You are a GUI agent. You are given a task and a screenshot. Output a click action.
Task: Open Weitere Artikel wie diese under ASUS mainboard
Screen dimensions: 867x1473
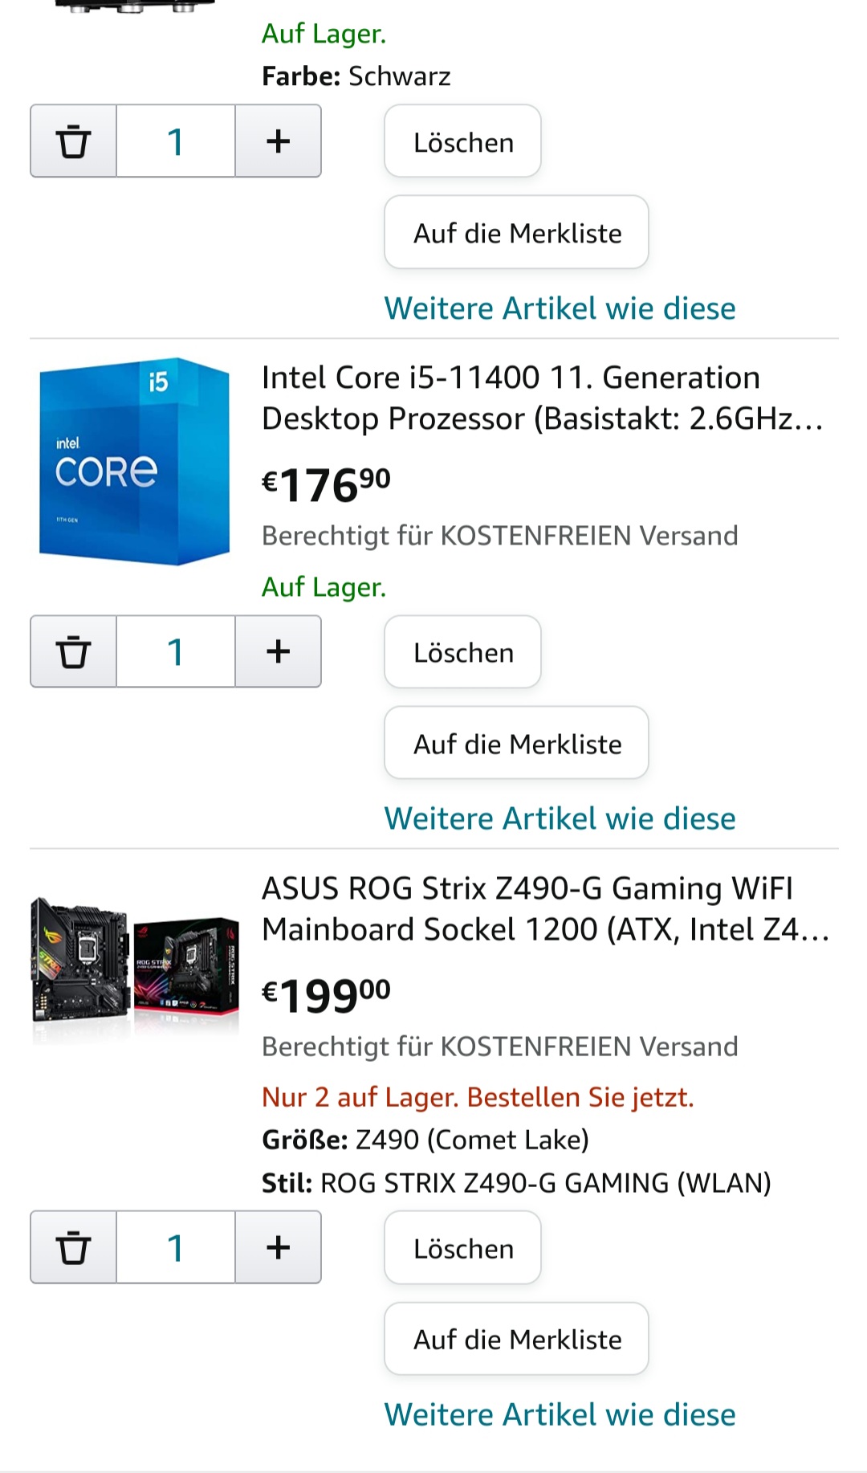(560, 1414)
